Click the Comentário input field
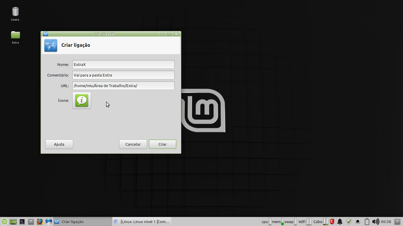Viewport: 403px width, 226px height. [x=123, y=75]
